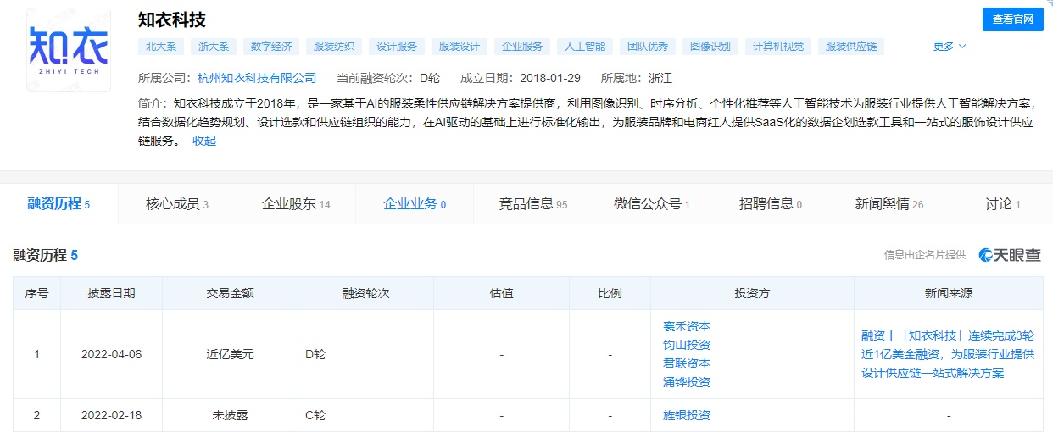Click the 新闻来源 column header

pyautogui.click(x=949, y=294)
